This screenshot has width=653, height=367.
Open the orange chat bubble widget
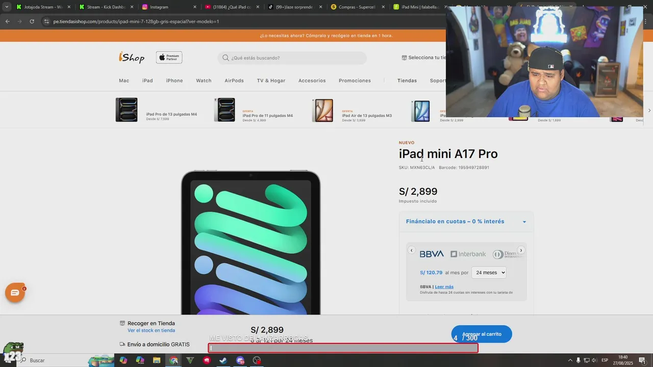tap(15, 293)
